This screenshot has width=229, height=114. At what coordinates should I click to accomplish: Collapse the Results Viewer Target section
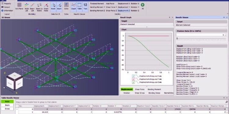202,22
